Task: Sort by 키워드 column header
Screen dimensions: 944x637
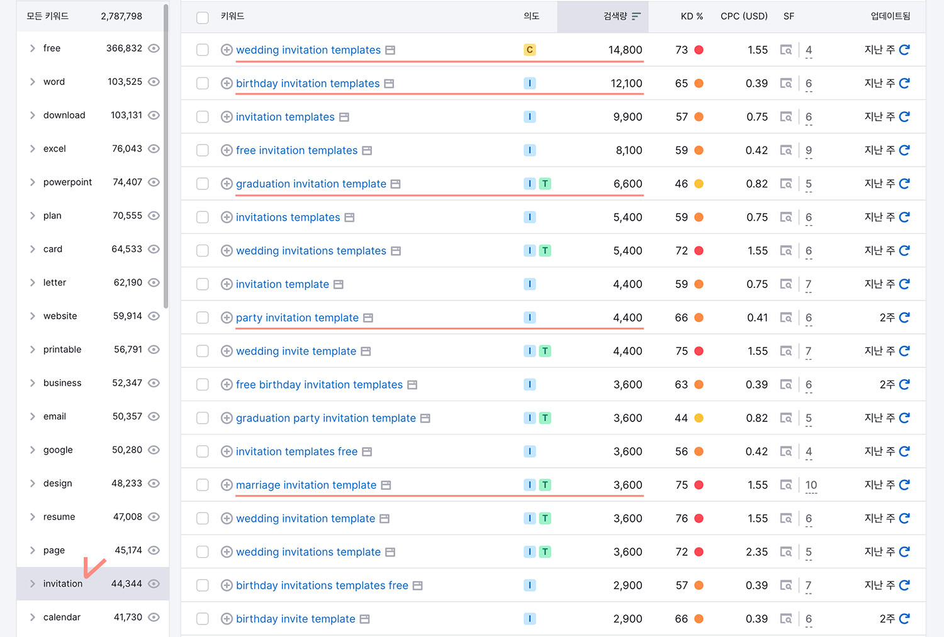Action: click(232, 16)
